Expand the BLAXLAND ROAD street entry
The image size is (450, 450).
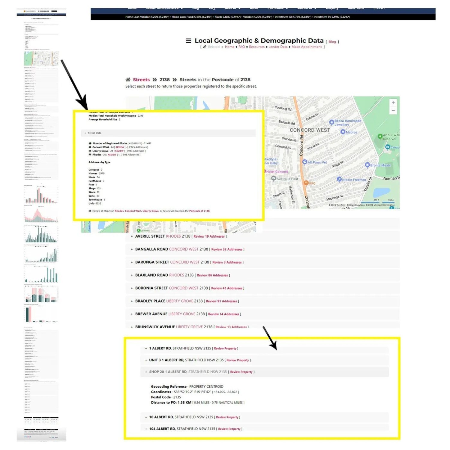(132, 275)
